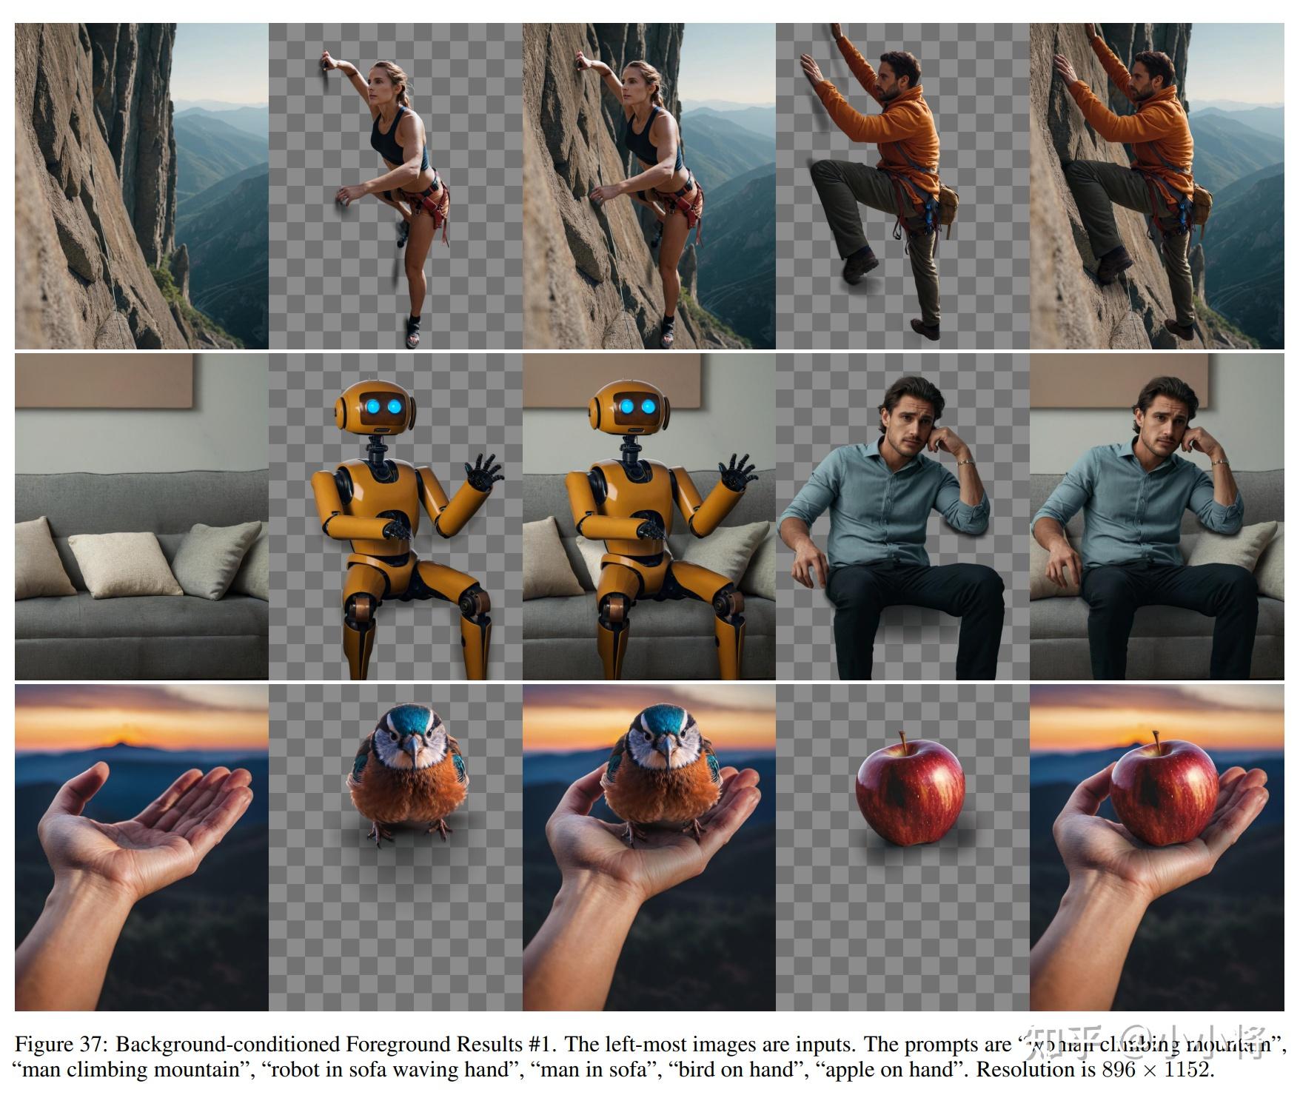Click the "Resolution is 896 × 1152" text
1300x1095 pixels.
[1094, 1070]
